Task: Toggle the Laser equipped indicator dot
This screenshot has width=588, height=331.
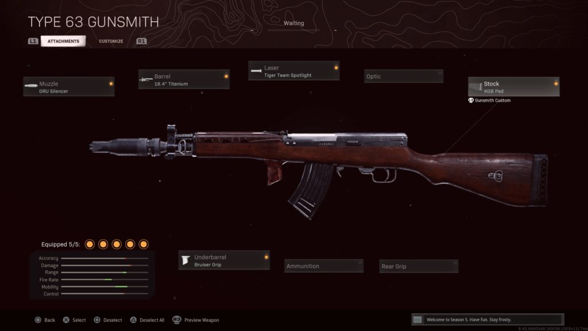Action: click(336, 68)
